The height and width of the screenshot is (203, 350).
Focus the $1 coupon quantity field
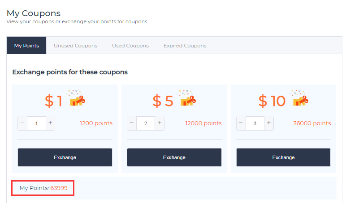point(36,123)
